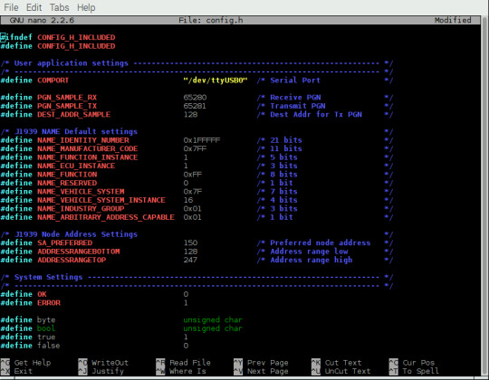This screenshot has width=489, height=380.
Task: Click the ^V Next Page shortcut
Action: pos(261,371)
